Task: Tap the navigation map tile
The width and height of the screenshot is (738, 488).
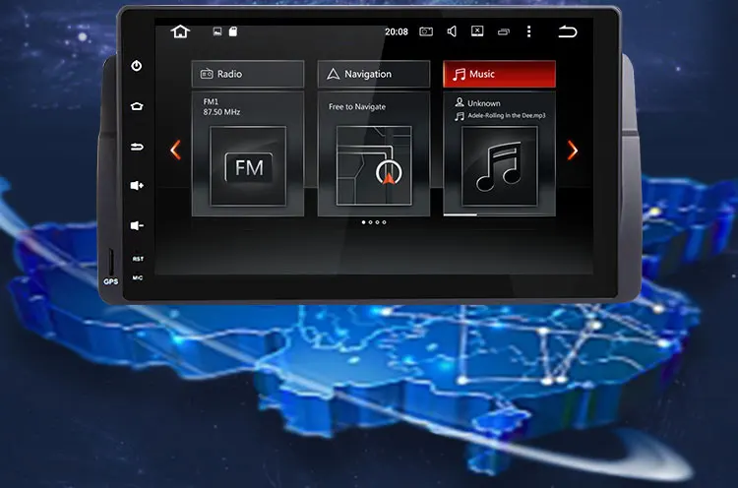Action: click(x=374, y=165)
